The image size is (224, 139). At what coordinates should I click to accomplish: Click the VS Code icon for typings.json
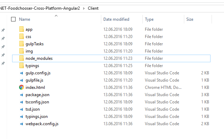(x=21, y=117)
